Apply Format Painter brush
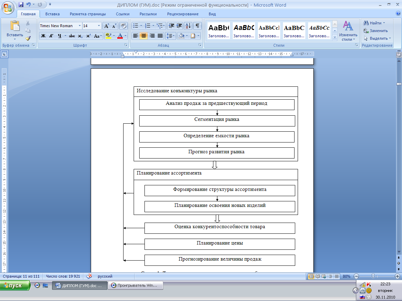 [28, 38]
